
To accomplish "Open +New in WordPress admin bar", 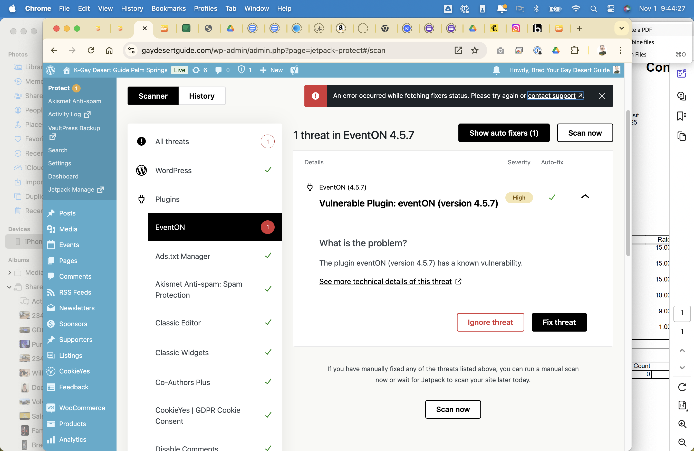I will (271, 70).
